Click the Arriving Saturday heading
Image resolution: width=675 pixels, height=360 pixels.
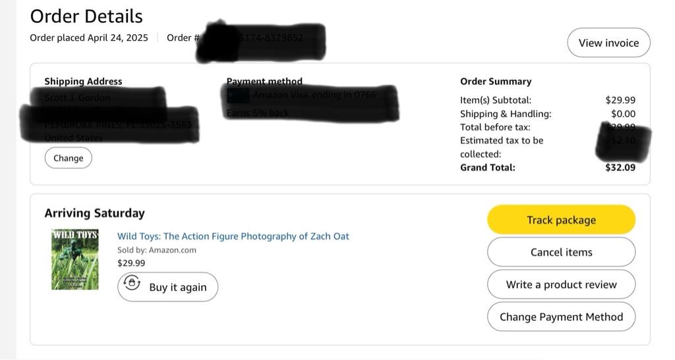coord(94,213)
